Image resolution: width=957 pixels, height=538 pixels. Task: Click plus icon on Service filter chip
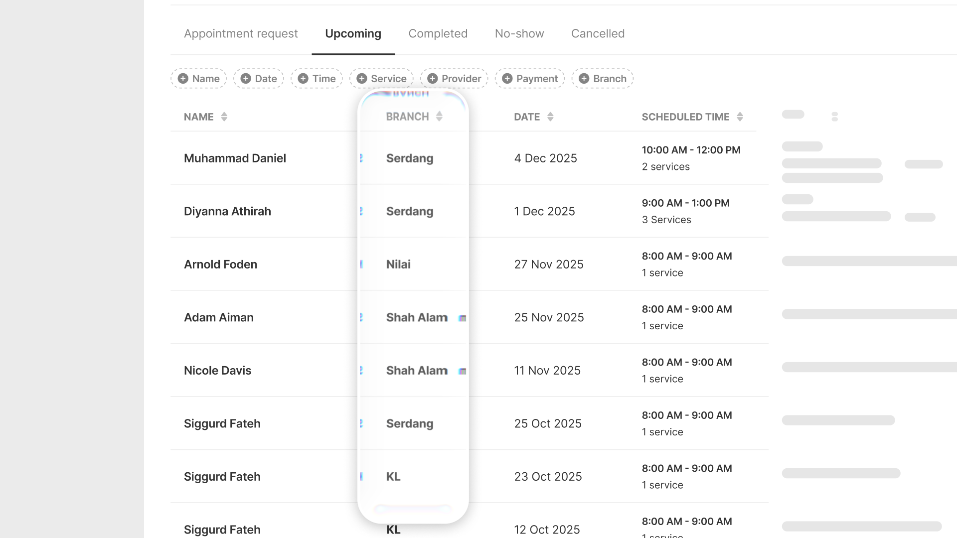point(362,79)
